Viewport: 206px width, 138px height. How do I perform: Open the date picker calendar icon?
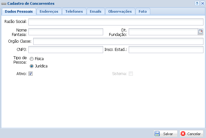point(201,31)
